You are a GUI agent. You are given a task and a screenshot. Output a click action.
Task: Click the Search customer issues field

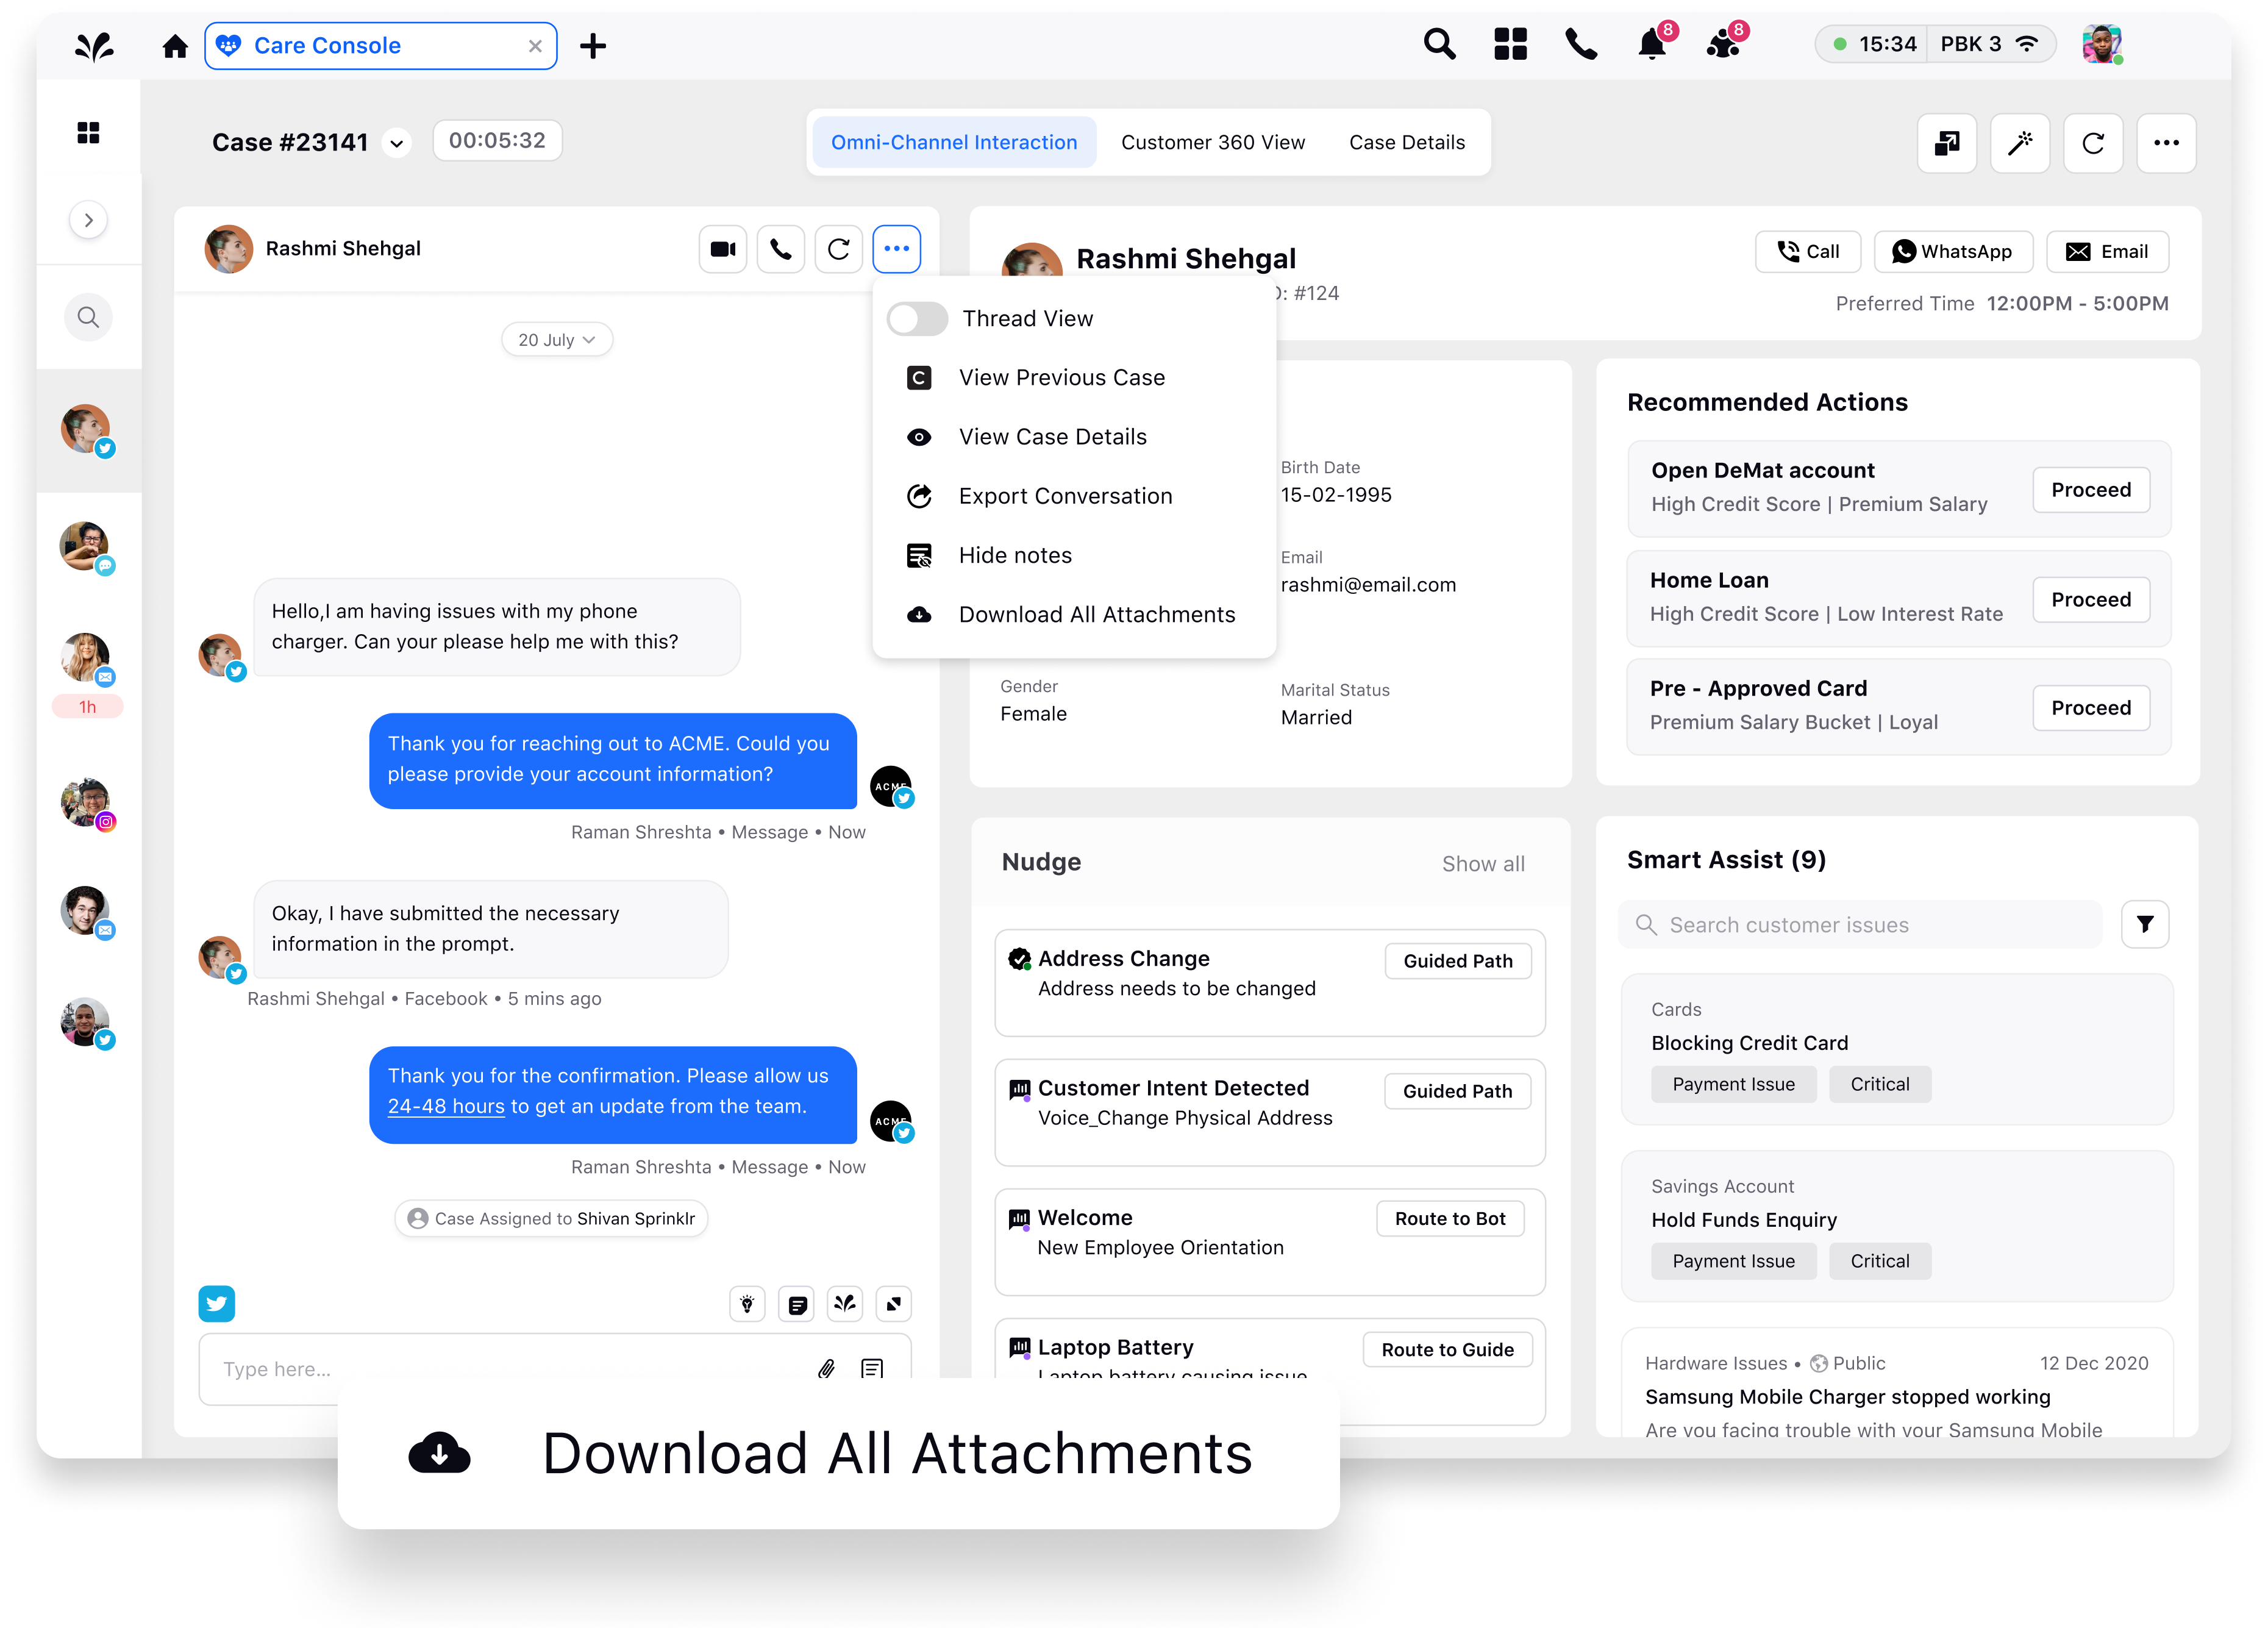[1860, 925]
